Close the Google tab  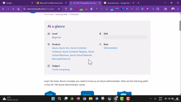point(32,3)
